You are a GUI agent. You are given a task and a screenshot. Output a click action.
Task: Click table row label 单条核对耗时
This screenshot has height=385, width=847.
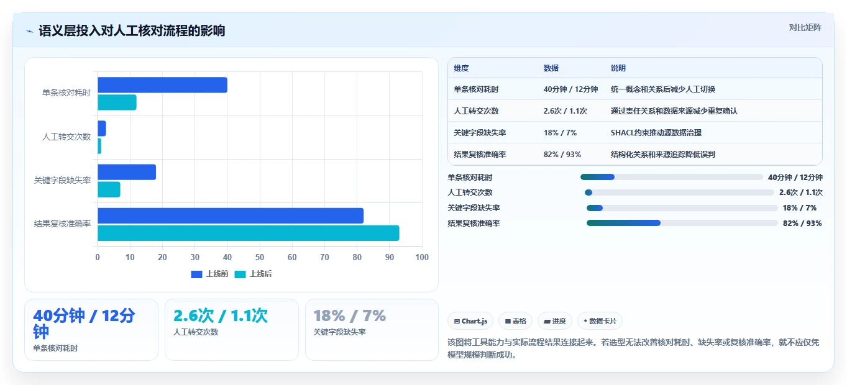click(476, 89)
